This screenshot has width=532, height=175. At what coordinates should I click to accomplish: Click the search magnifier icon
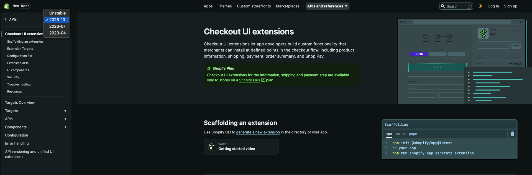coord(443,6)
